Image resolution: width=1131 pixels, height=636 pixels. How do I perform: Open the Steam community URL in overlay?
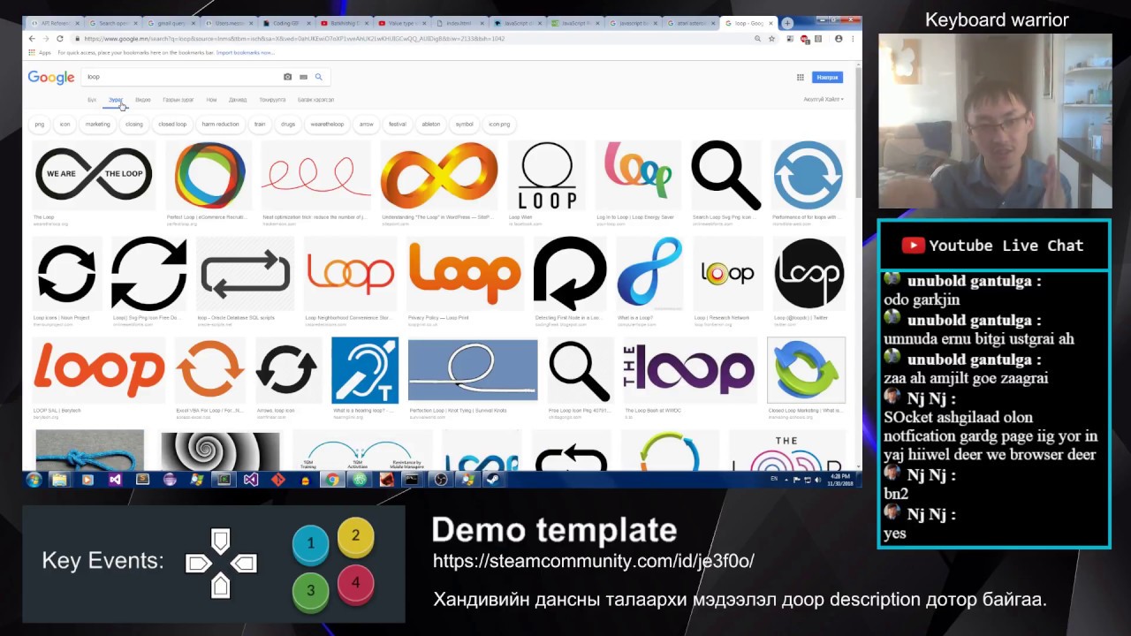pyautogui.click(x=593, y=561)
